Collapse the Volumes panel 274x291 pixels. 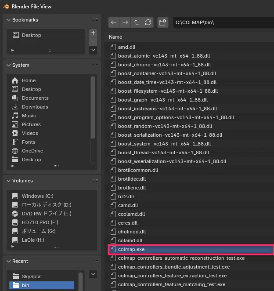[8, 181]
